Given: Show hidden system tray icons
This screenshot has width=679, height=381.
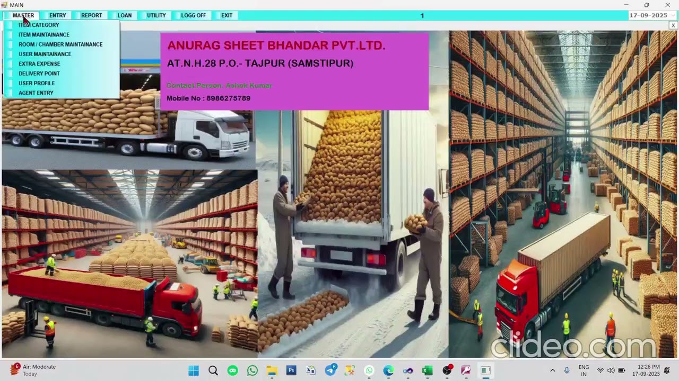Looking at the screenshot, I should point(552,370).
